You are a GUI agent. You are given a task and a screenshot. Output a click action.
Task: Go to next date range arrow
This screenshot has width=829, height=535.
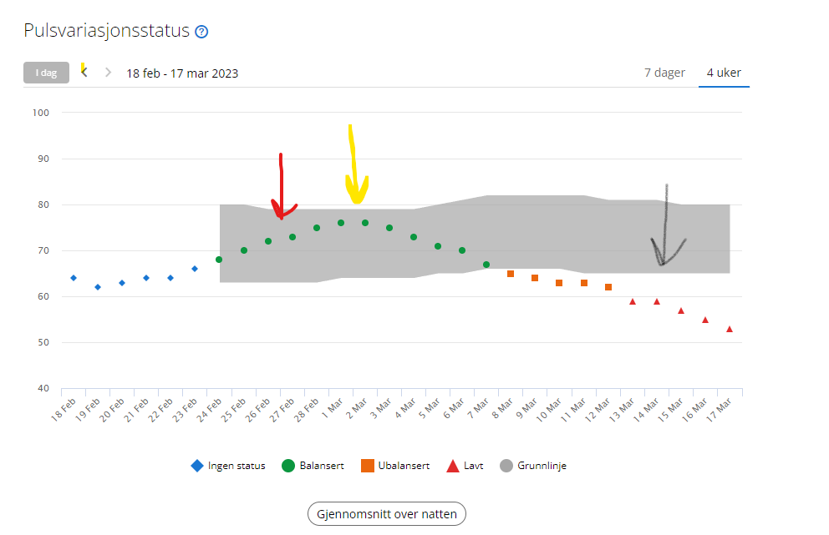point(108,73)
